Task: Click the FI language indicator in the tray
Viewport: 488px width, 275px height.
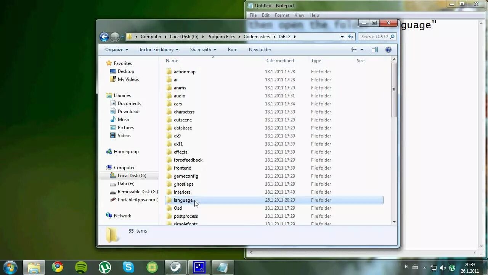Action: [x=406, y=267]
